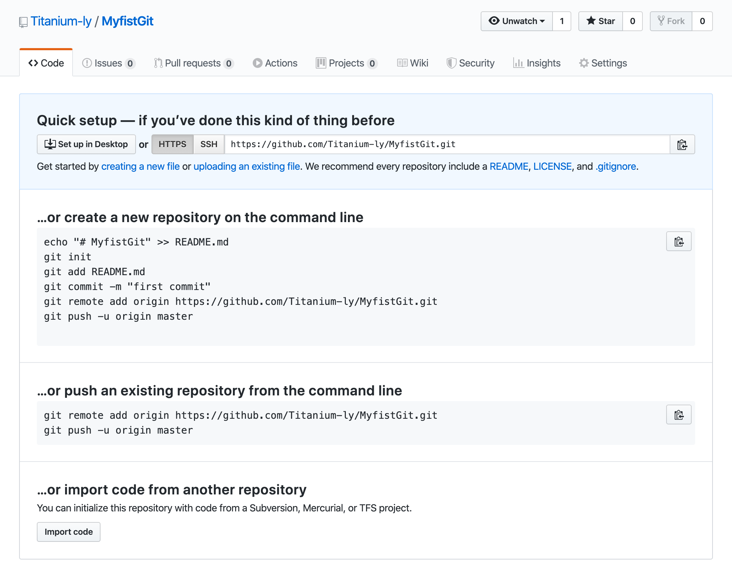The height and width of the screenshot is (568, 732).
Task: Switch to the Pull requests tab
Action: click(194, 63)
